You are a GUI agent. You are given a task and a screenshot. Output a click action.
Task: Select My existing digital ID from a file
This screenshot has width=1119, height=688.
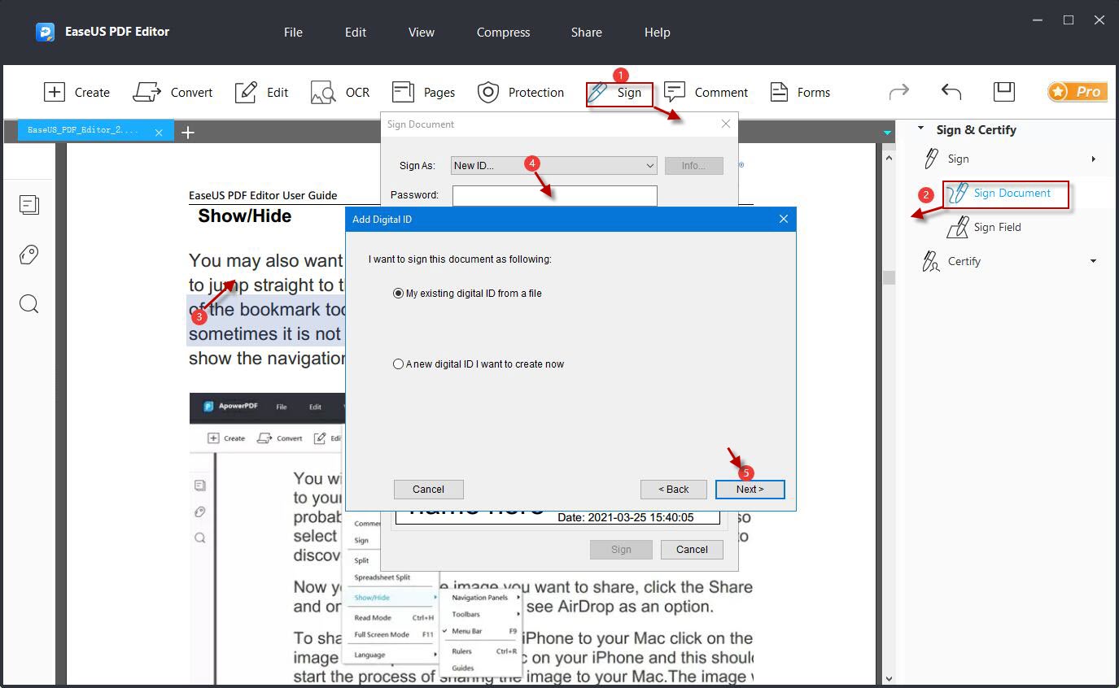point(468,293)
